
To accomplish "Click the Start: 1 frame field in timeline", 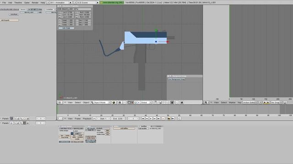I will pos(103,118).
